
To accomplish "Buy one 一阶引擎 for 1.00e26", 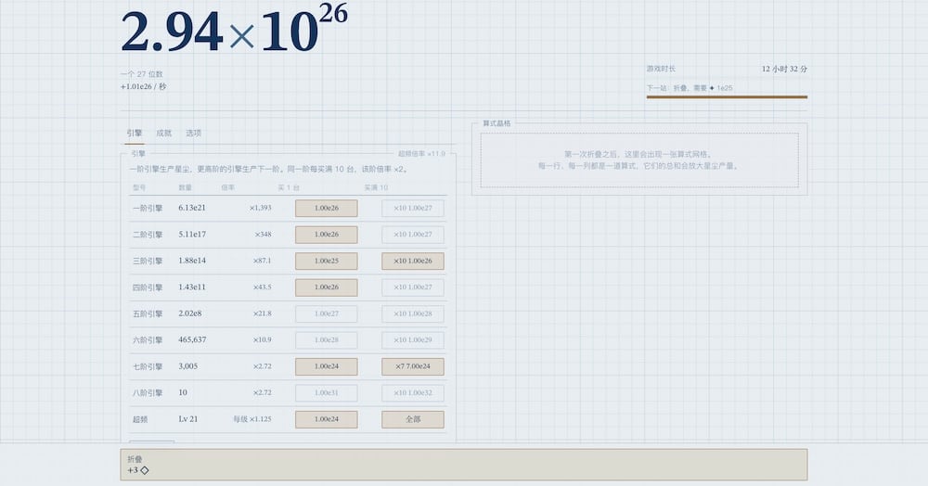I will [326, 208].
